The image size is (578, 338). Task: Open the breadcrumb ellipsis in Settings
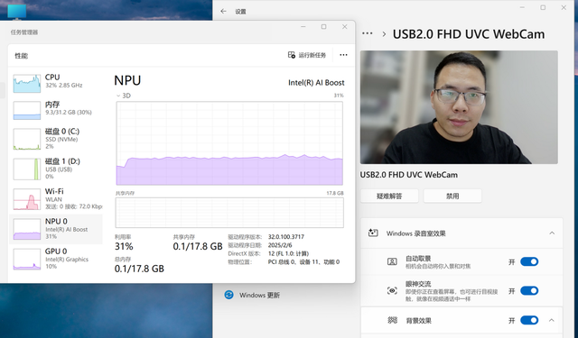tap(368, 34)
